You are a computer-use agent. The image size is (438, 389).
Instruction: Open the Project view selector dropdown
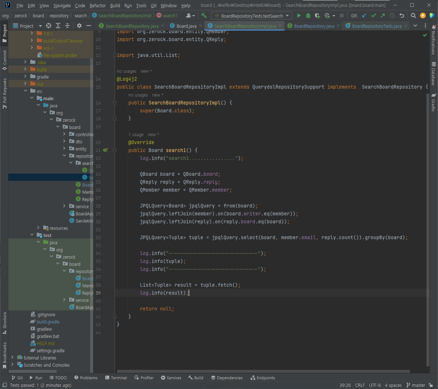click(28, 26)
